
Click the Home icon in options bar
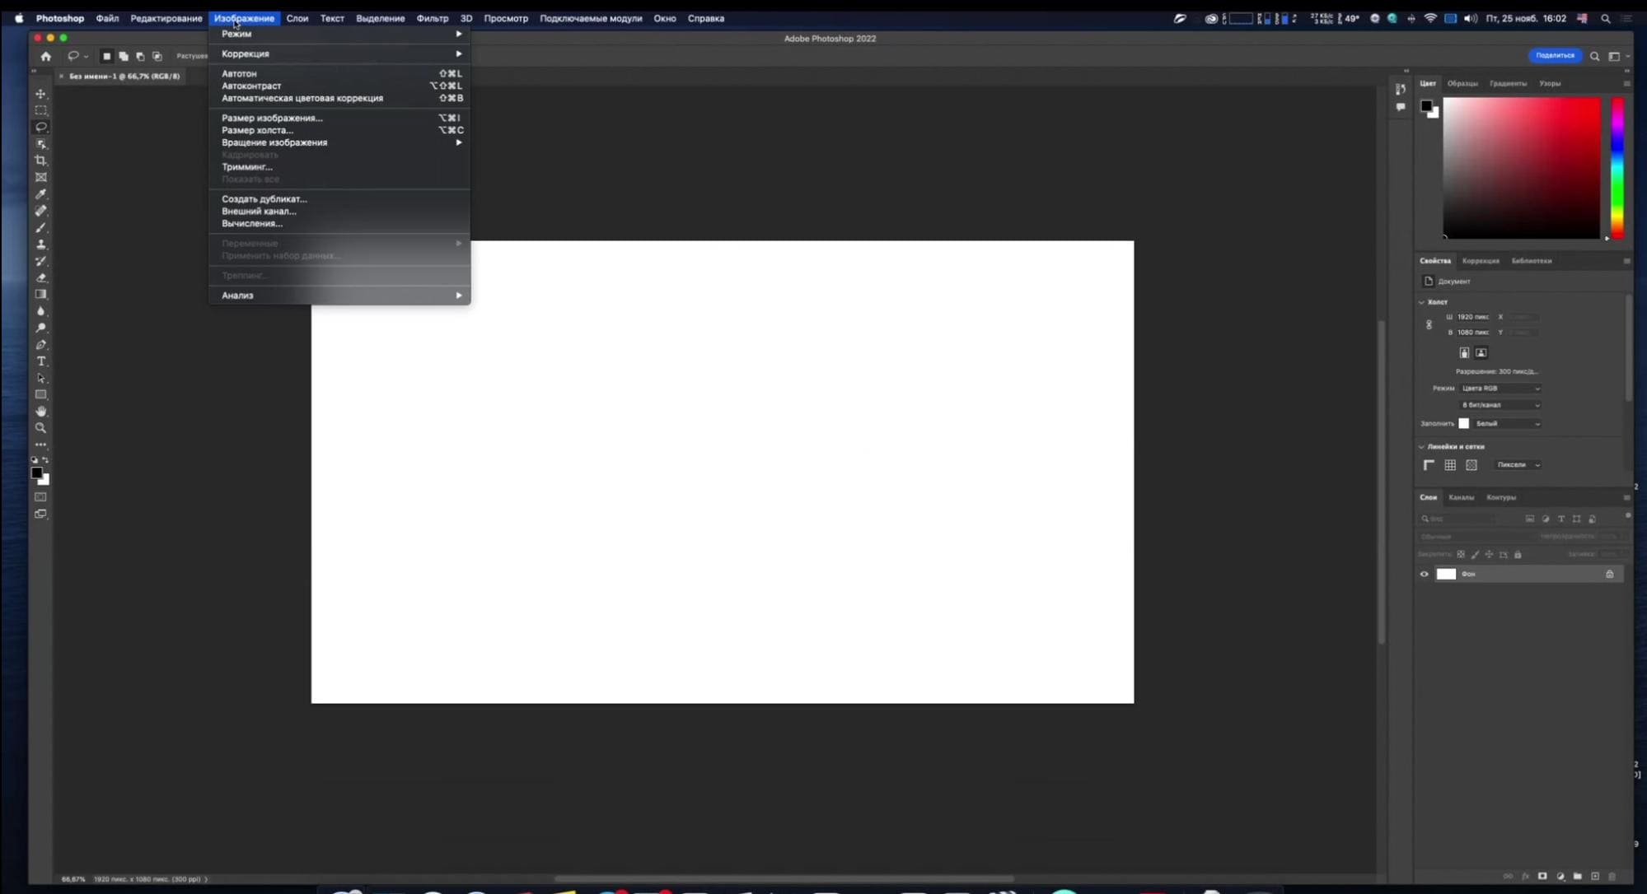(x=46, y=56)
